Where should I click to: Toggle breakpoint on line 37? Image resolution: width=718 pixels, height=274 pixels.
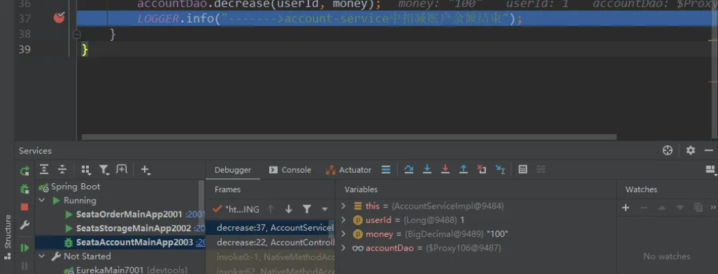click(59, 18)
